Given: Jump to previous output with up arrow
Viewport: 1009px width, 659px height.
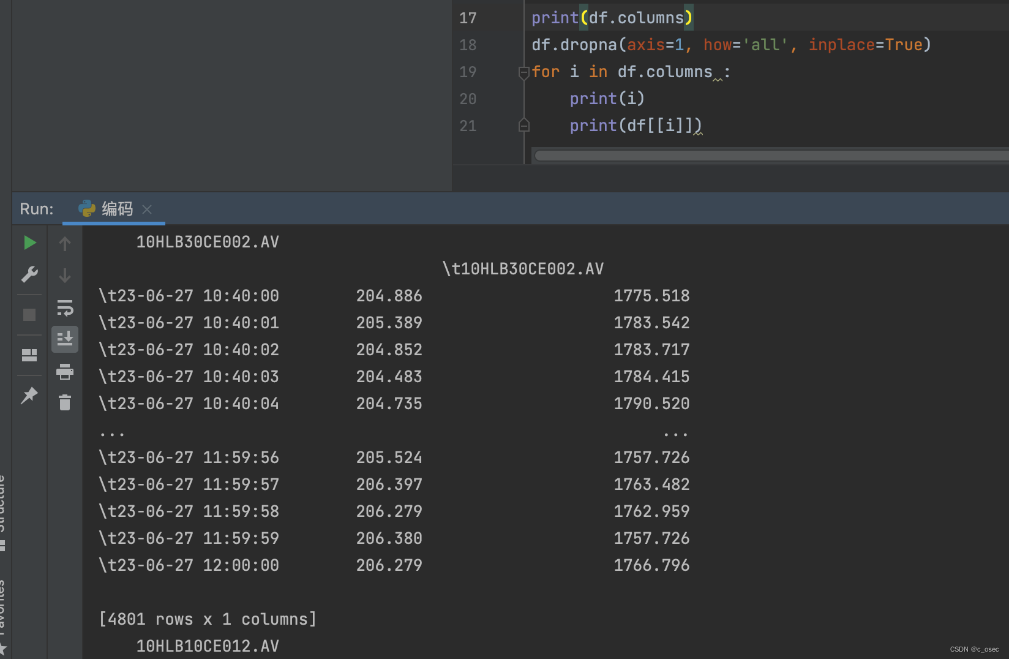Looking at the screenshot, I should tap(65, 243).
